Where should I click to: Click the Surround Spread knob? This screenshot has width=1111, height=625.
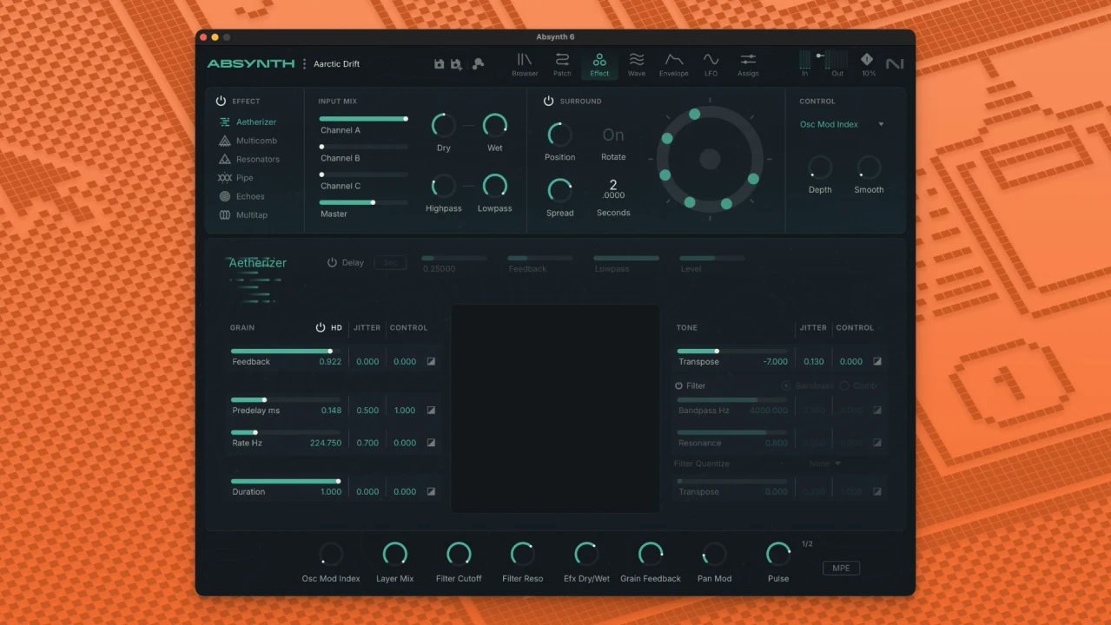click(x=560, y=190)
